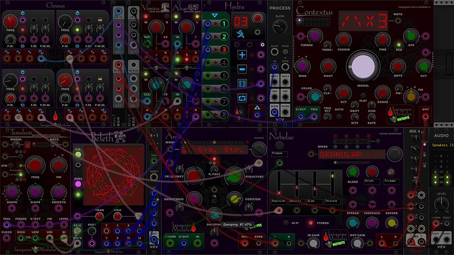454x255 pixels.
Task: Click the blue down-arrow atop Hydra step list
Action: [x=214, y=15]
